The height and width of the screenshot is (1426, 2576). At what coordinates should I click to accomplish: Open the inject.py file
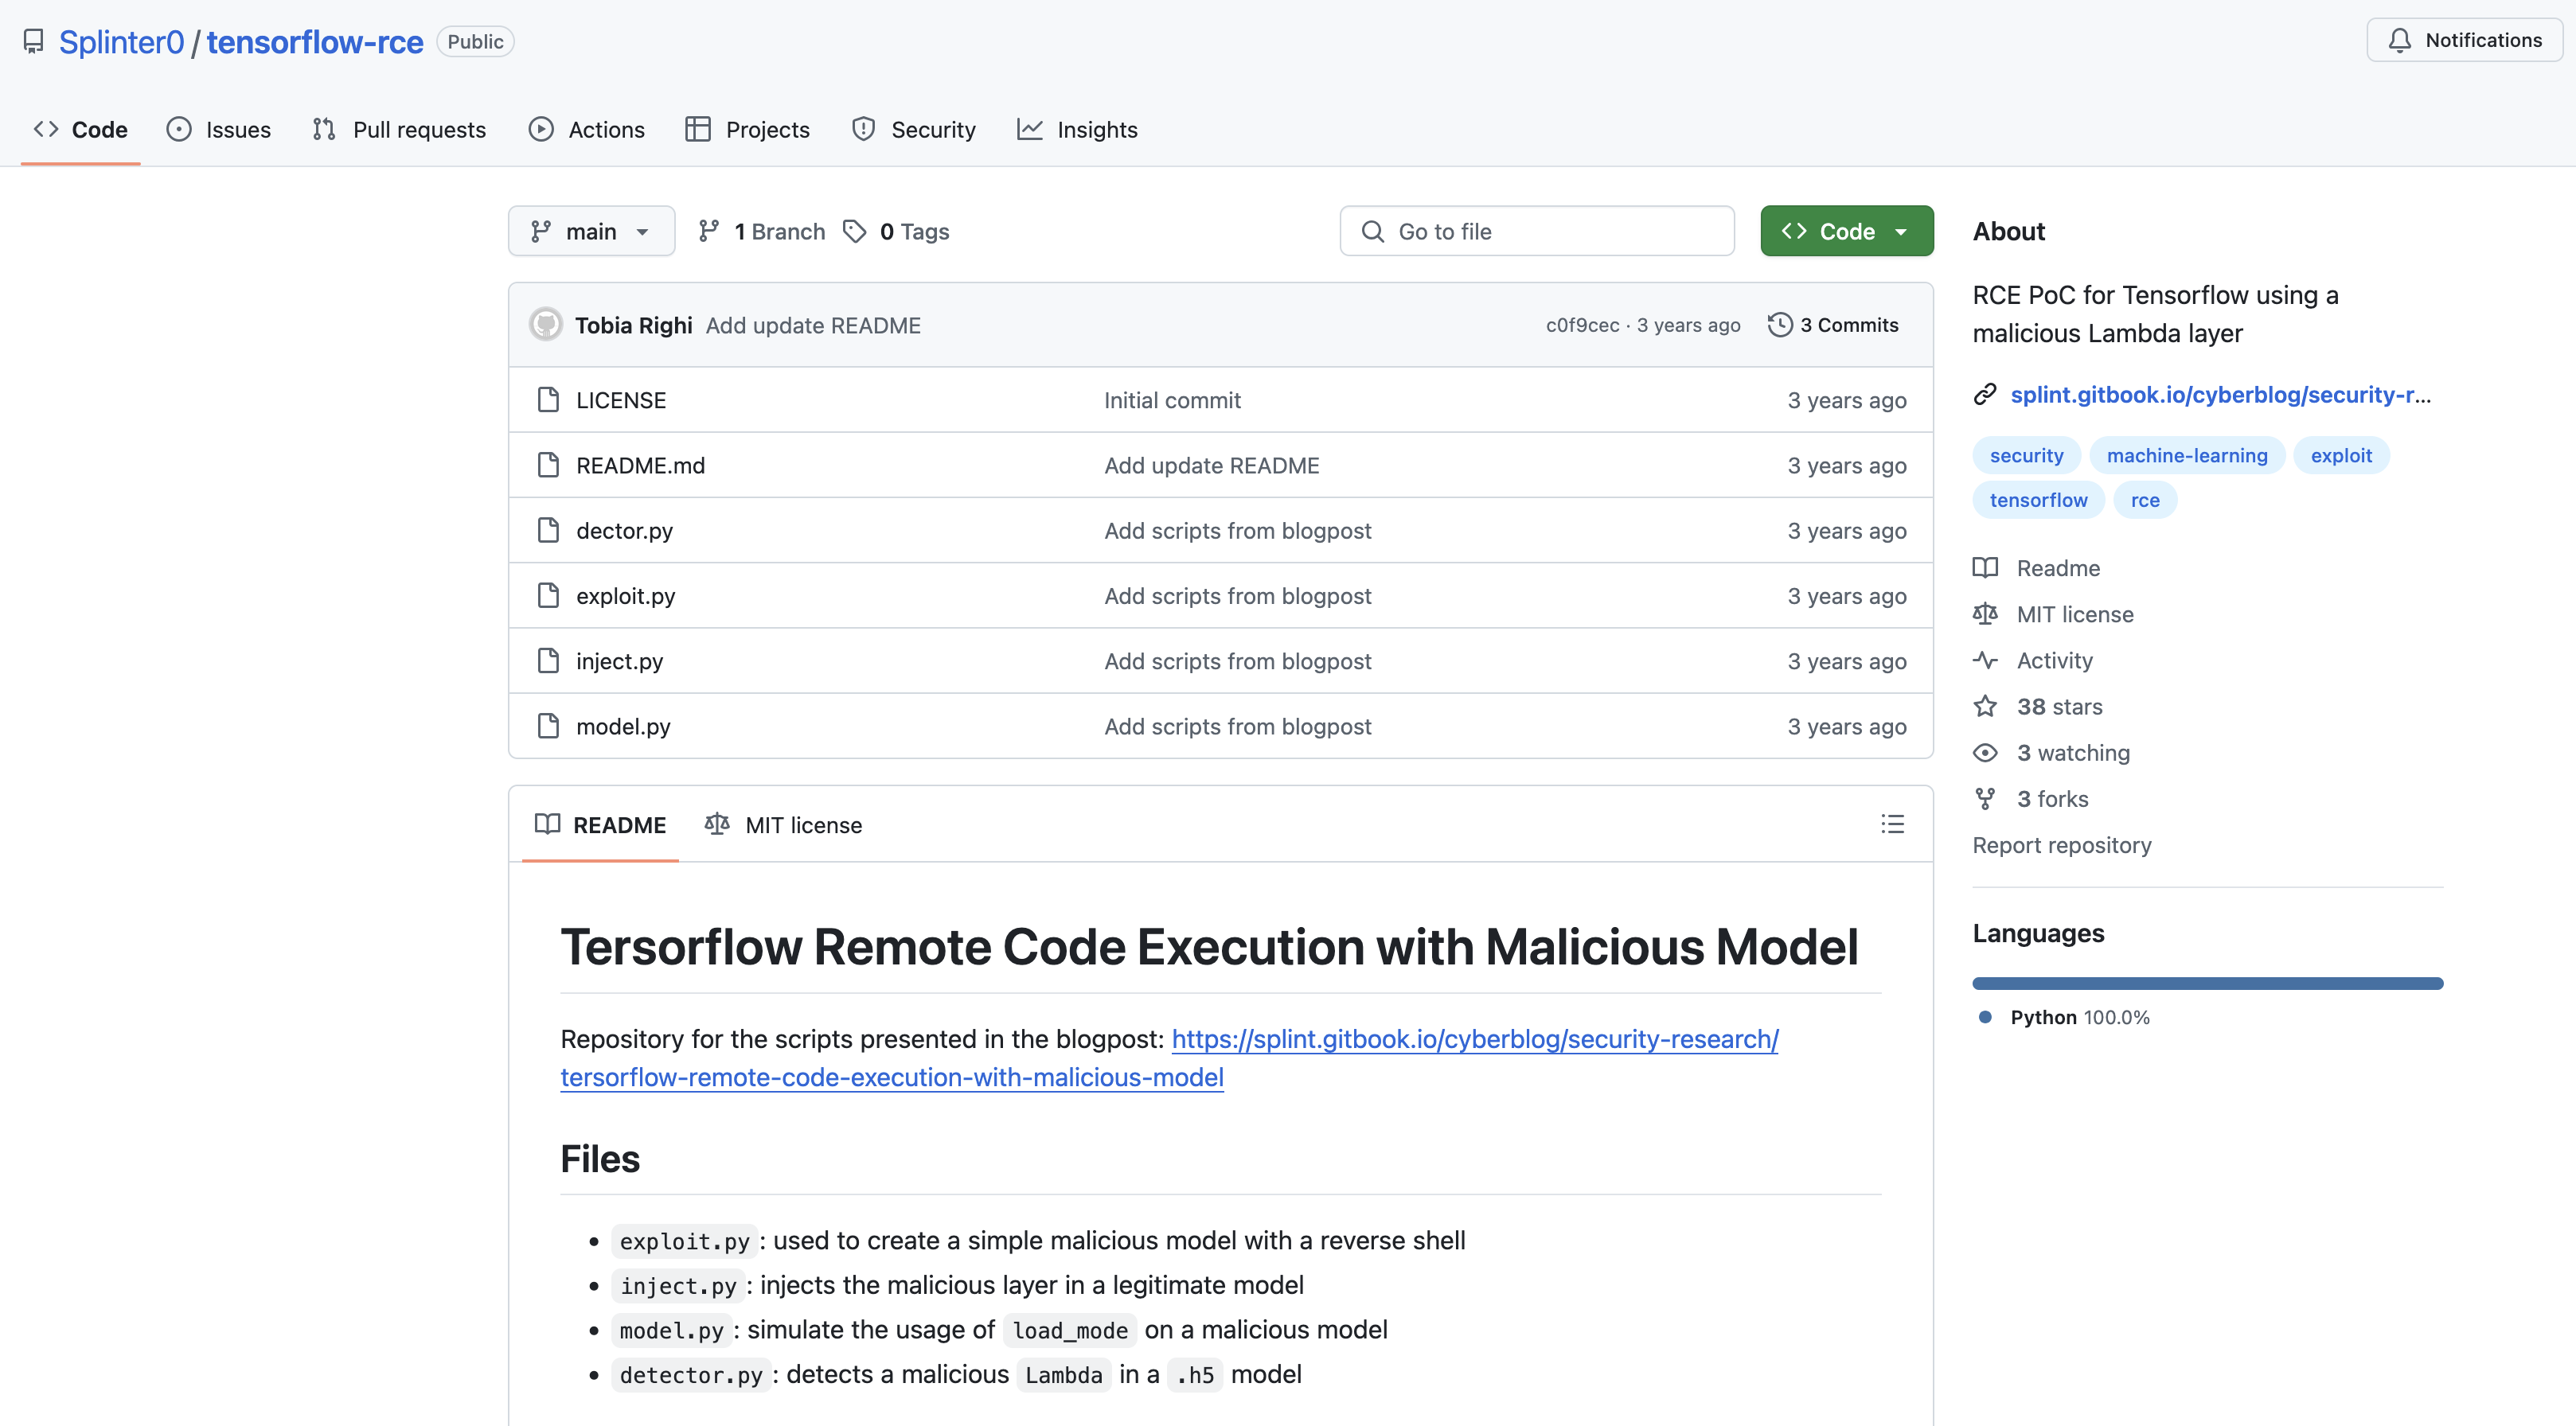(619, 660)
